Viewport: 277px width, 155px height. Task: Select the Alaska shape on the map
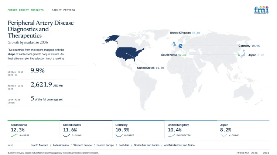pyautogui.click(x=111, y=39)
